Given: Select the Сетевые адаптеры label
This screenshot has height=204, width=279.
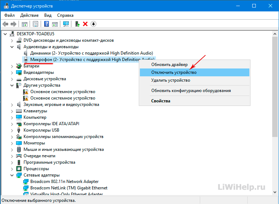Looking at the screenshot, I should pos(41,175).
